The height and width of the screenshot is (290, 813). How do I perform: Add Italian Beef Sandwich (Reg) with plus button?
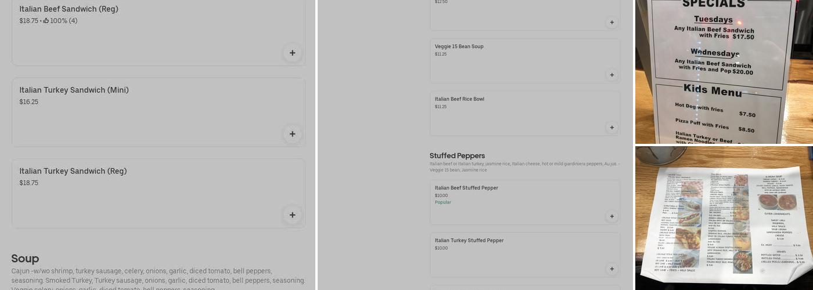(x=292, y=53)
